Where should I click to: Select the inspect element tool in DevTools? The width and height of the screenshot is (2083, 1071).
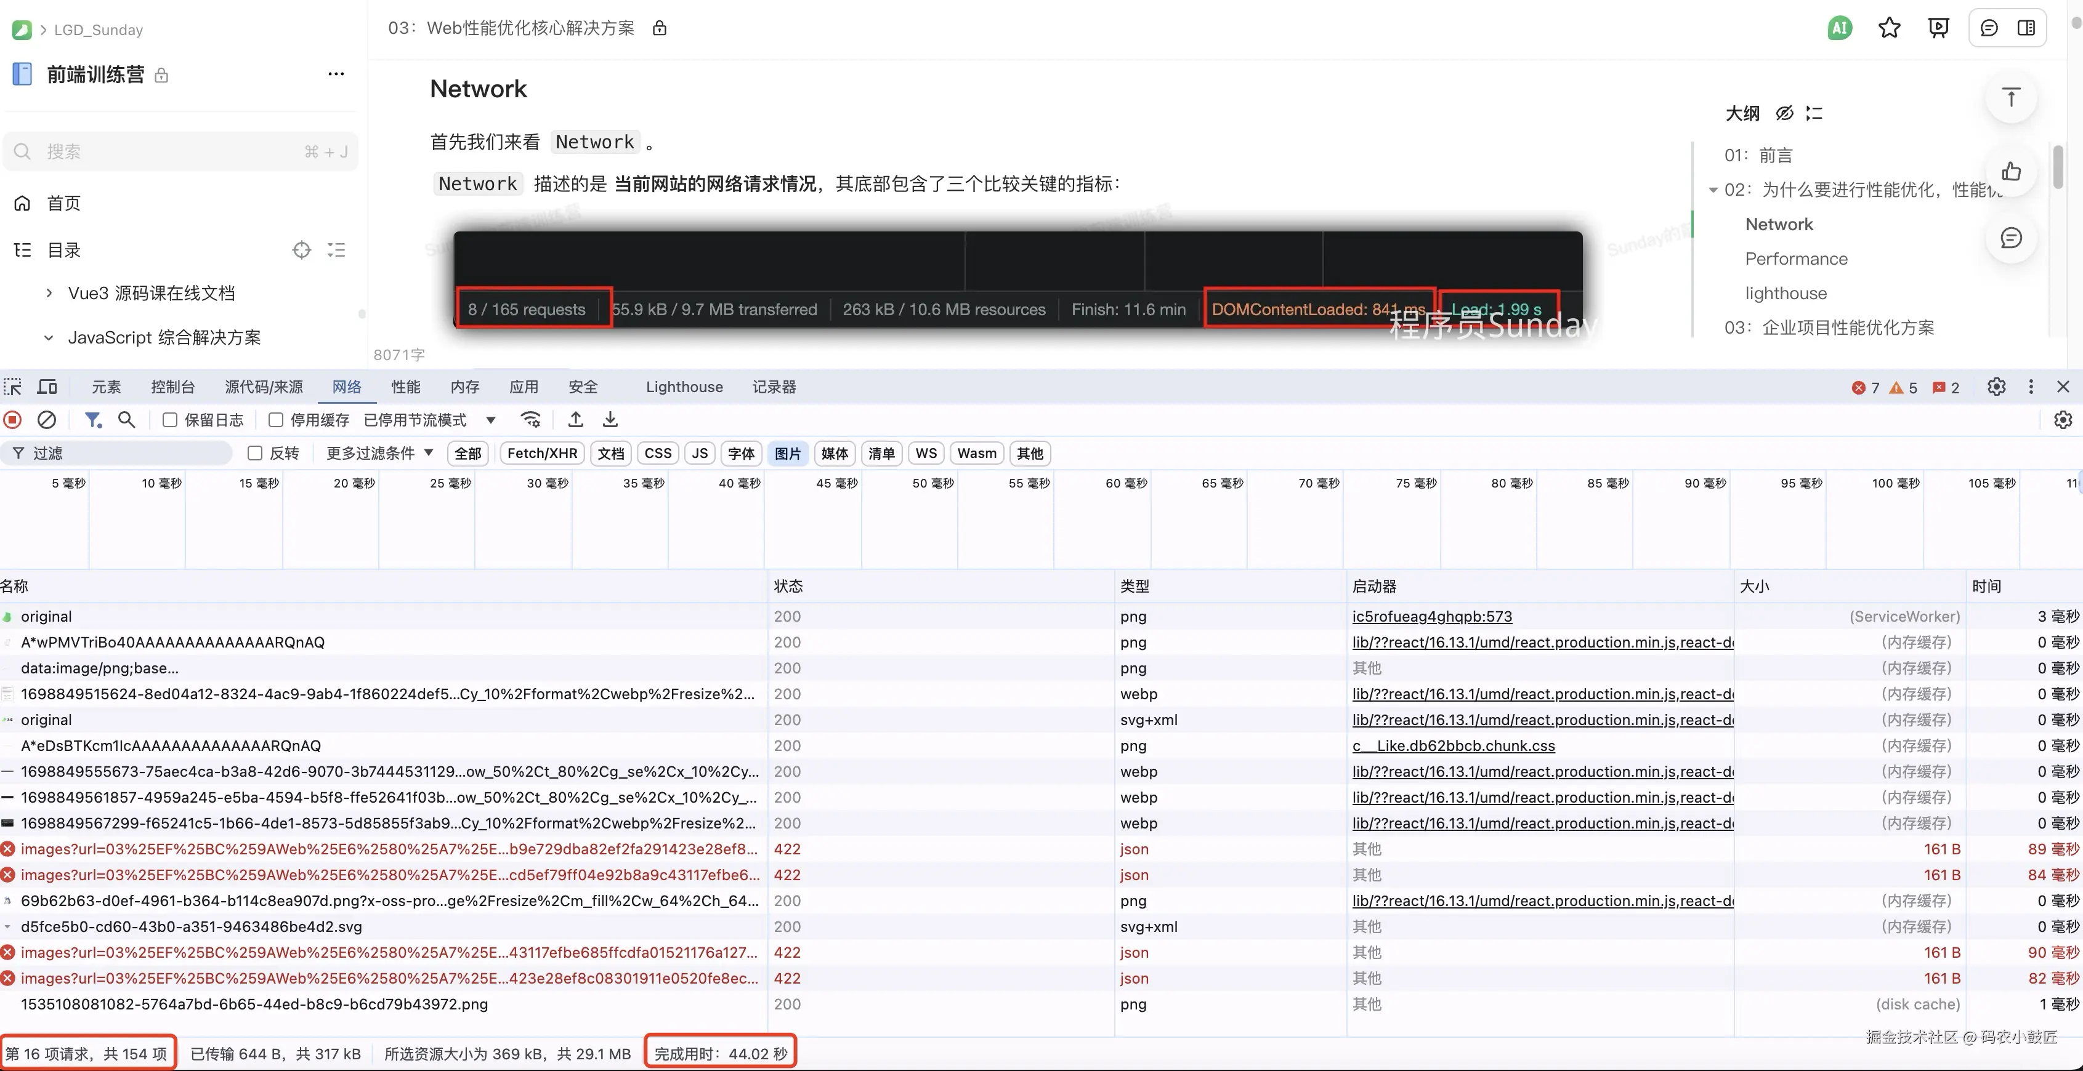click(12, 387)
